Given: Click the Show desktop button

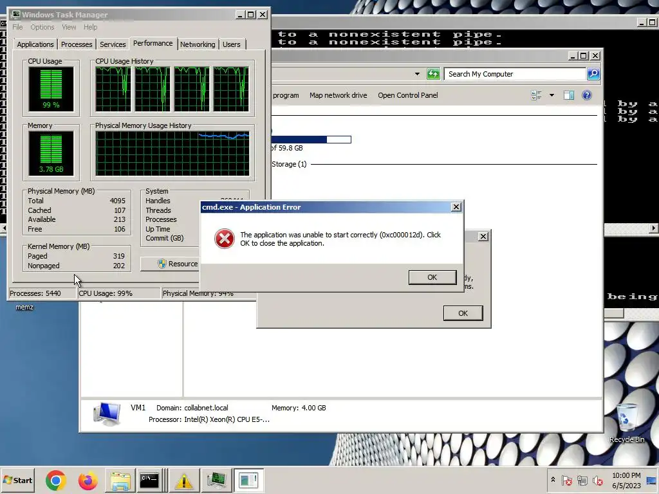Looking at the screenshot, I should [653, 480].
